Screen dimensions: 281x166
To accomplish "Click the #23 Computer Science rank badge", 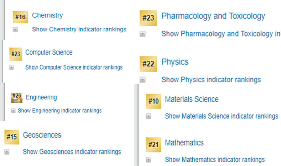I will [x=16, y=54].
